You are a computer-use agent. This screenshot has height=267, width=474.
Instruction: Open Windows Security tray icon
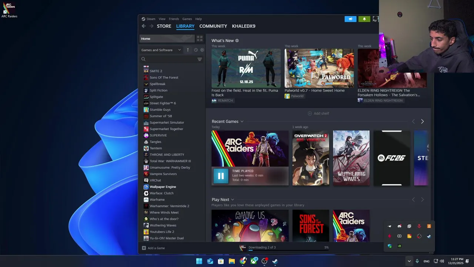[x=389, y=246]
